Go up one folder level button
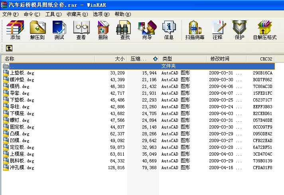284x195 pixels. [x=9, y=48]
